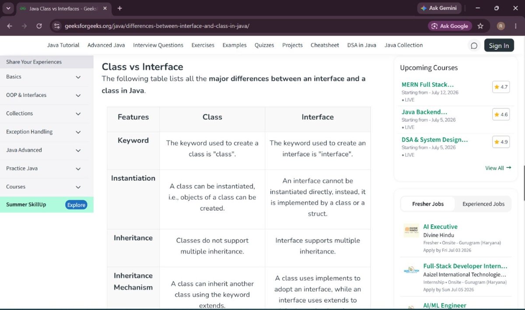
Task: Click the Inheritance Mechanism row label
Action: coord(133,282)
